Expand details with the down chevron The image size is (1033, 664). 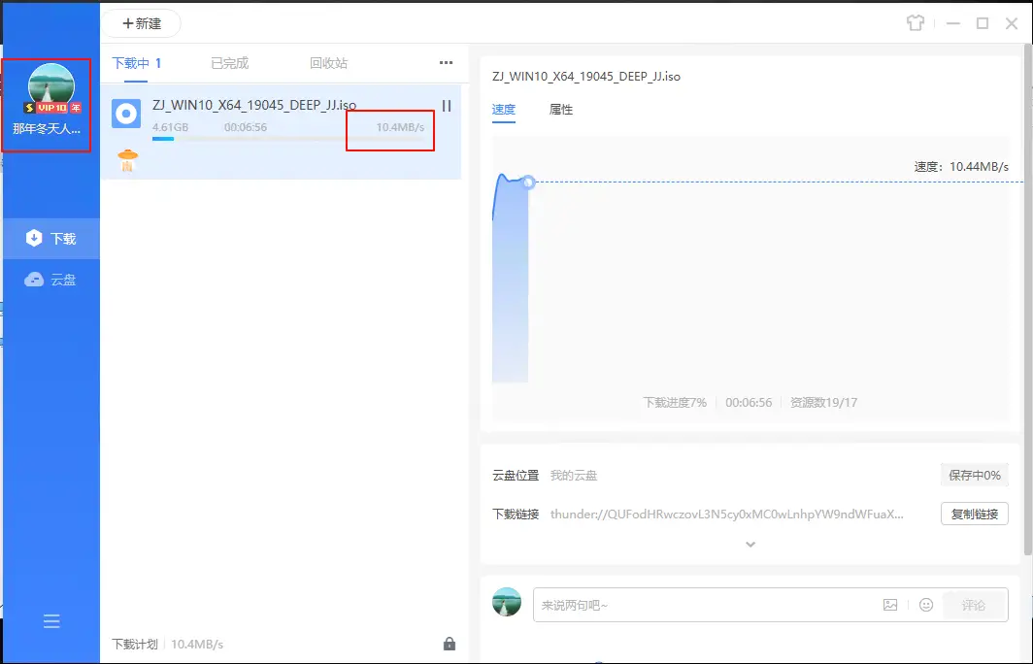(750, 544)
